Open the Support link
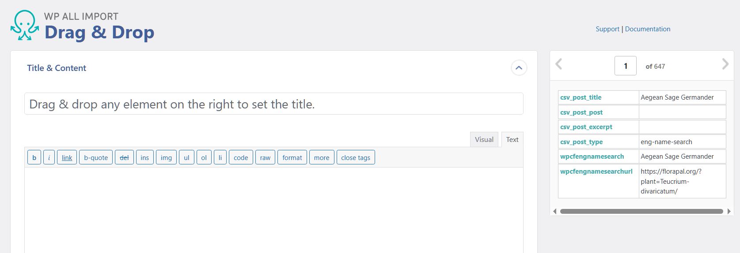 pyautogui.click(x=607, y=29)
